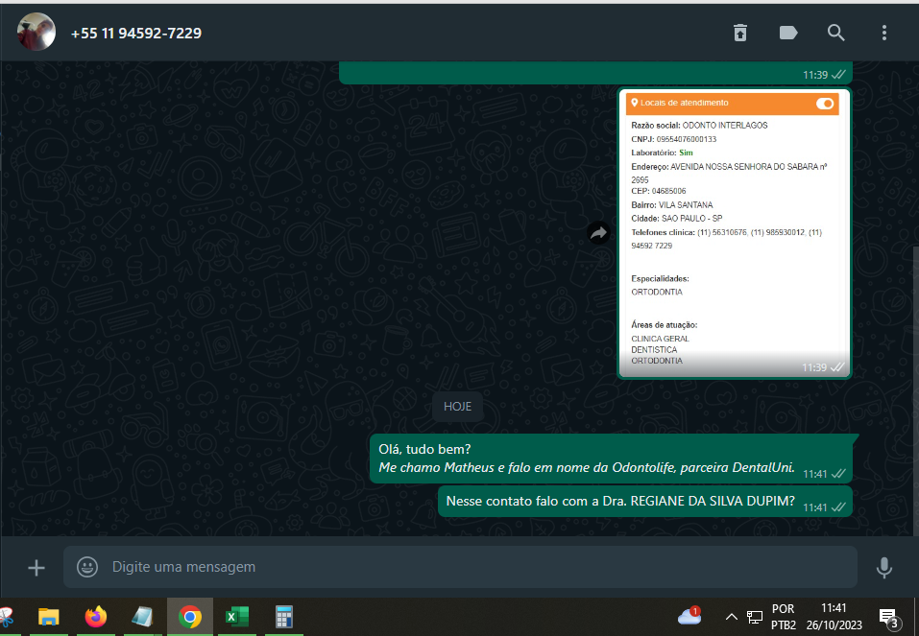This screenshot has height=636, width=919.
Task: Click the HOJE date separator
Action: tap(457, 407)
